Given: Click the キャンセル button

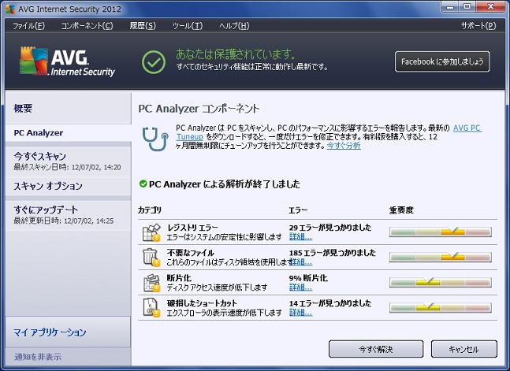Looking at the screenshot, I should tap(464, 349).
